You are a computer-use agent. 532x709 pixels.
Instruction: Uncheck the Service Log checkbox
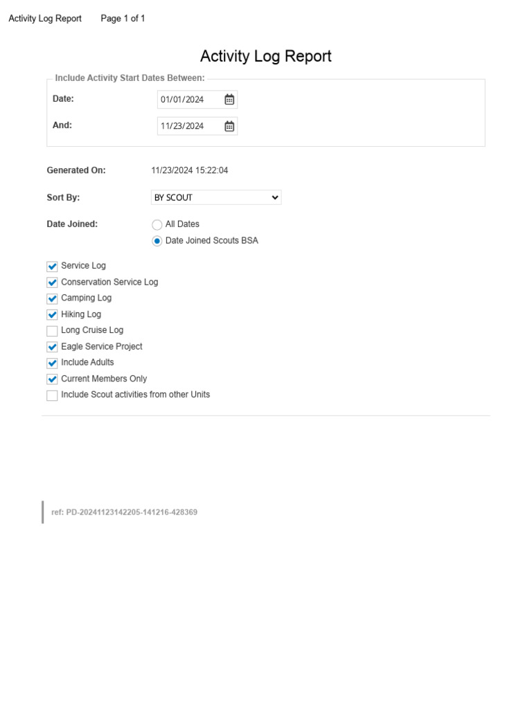coord(52,267)
